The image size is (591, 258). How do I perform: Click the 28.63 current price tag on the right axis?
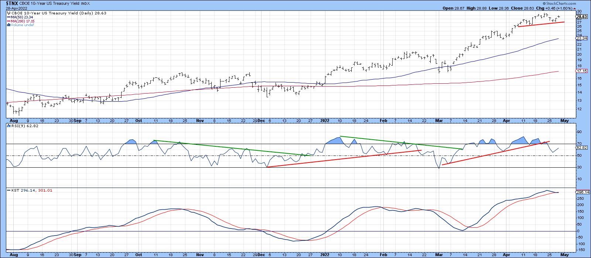(x=581, y=17)
